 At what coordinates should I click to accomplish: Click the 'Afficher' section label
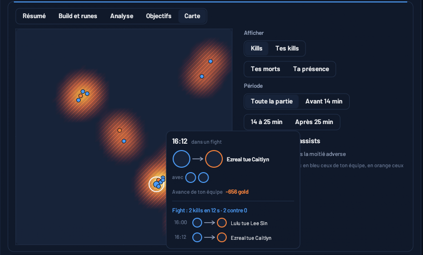pos(254,33)
